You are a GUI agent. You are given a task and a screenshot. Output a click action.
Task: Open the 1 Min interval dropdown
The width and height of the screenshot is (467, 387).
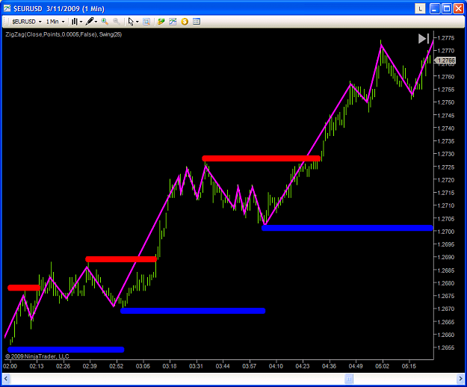(55, 22)
